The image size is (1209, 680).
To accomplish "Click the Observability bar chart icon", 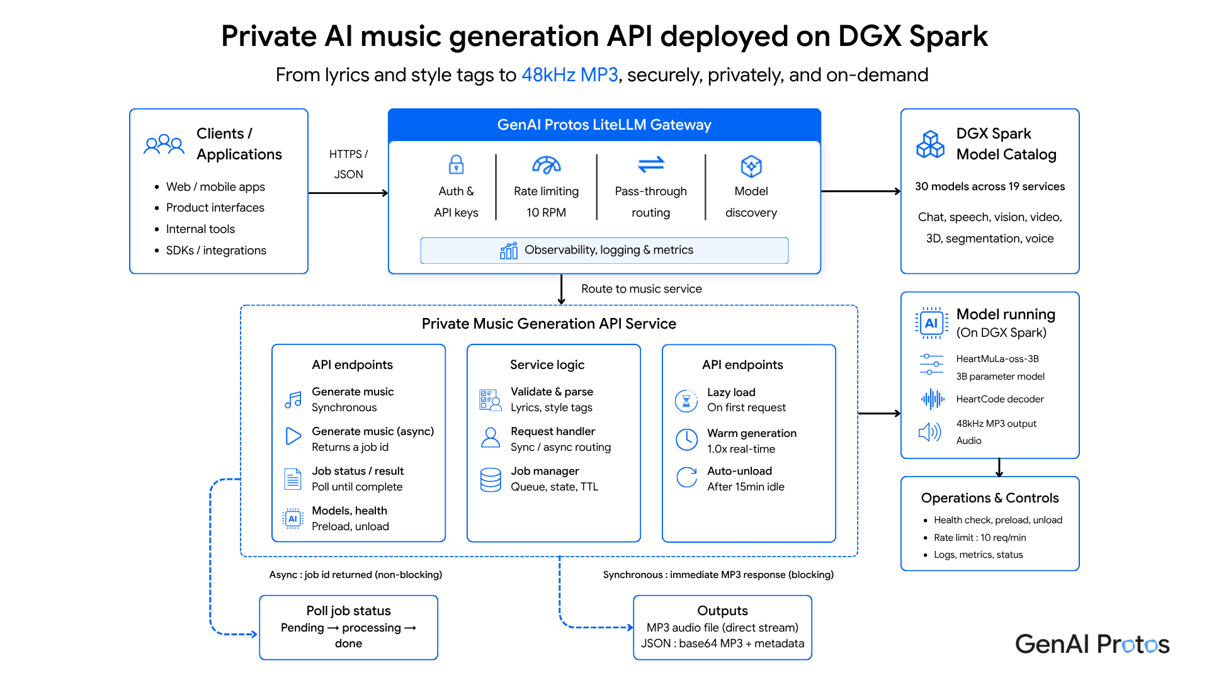I will (x=509, y=251).
